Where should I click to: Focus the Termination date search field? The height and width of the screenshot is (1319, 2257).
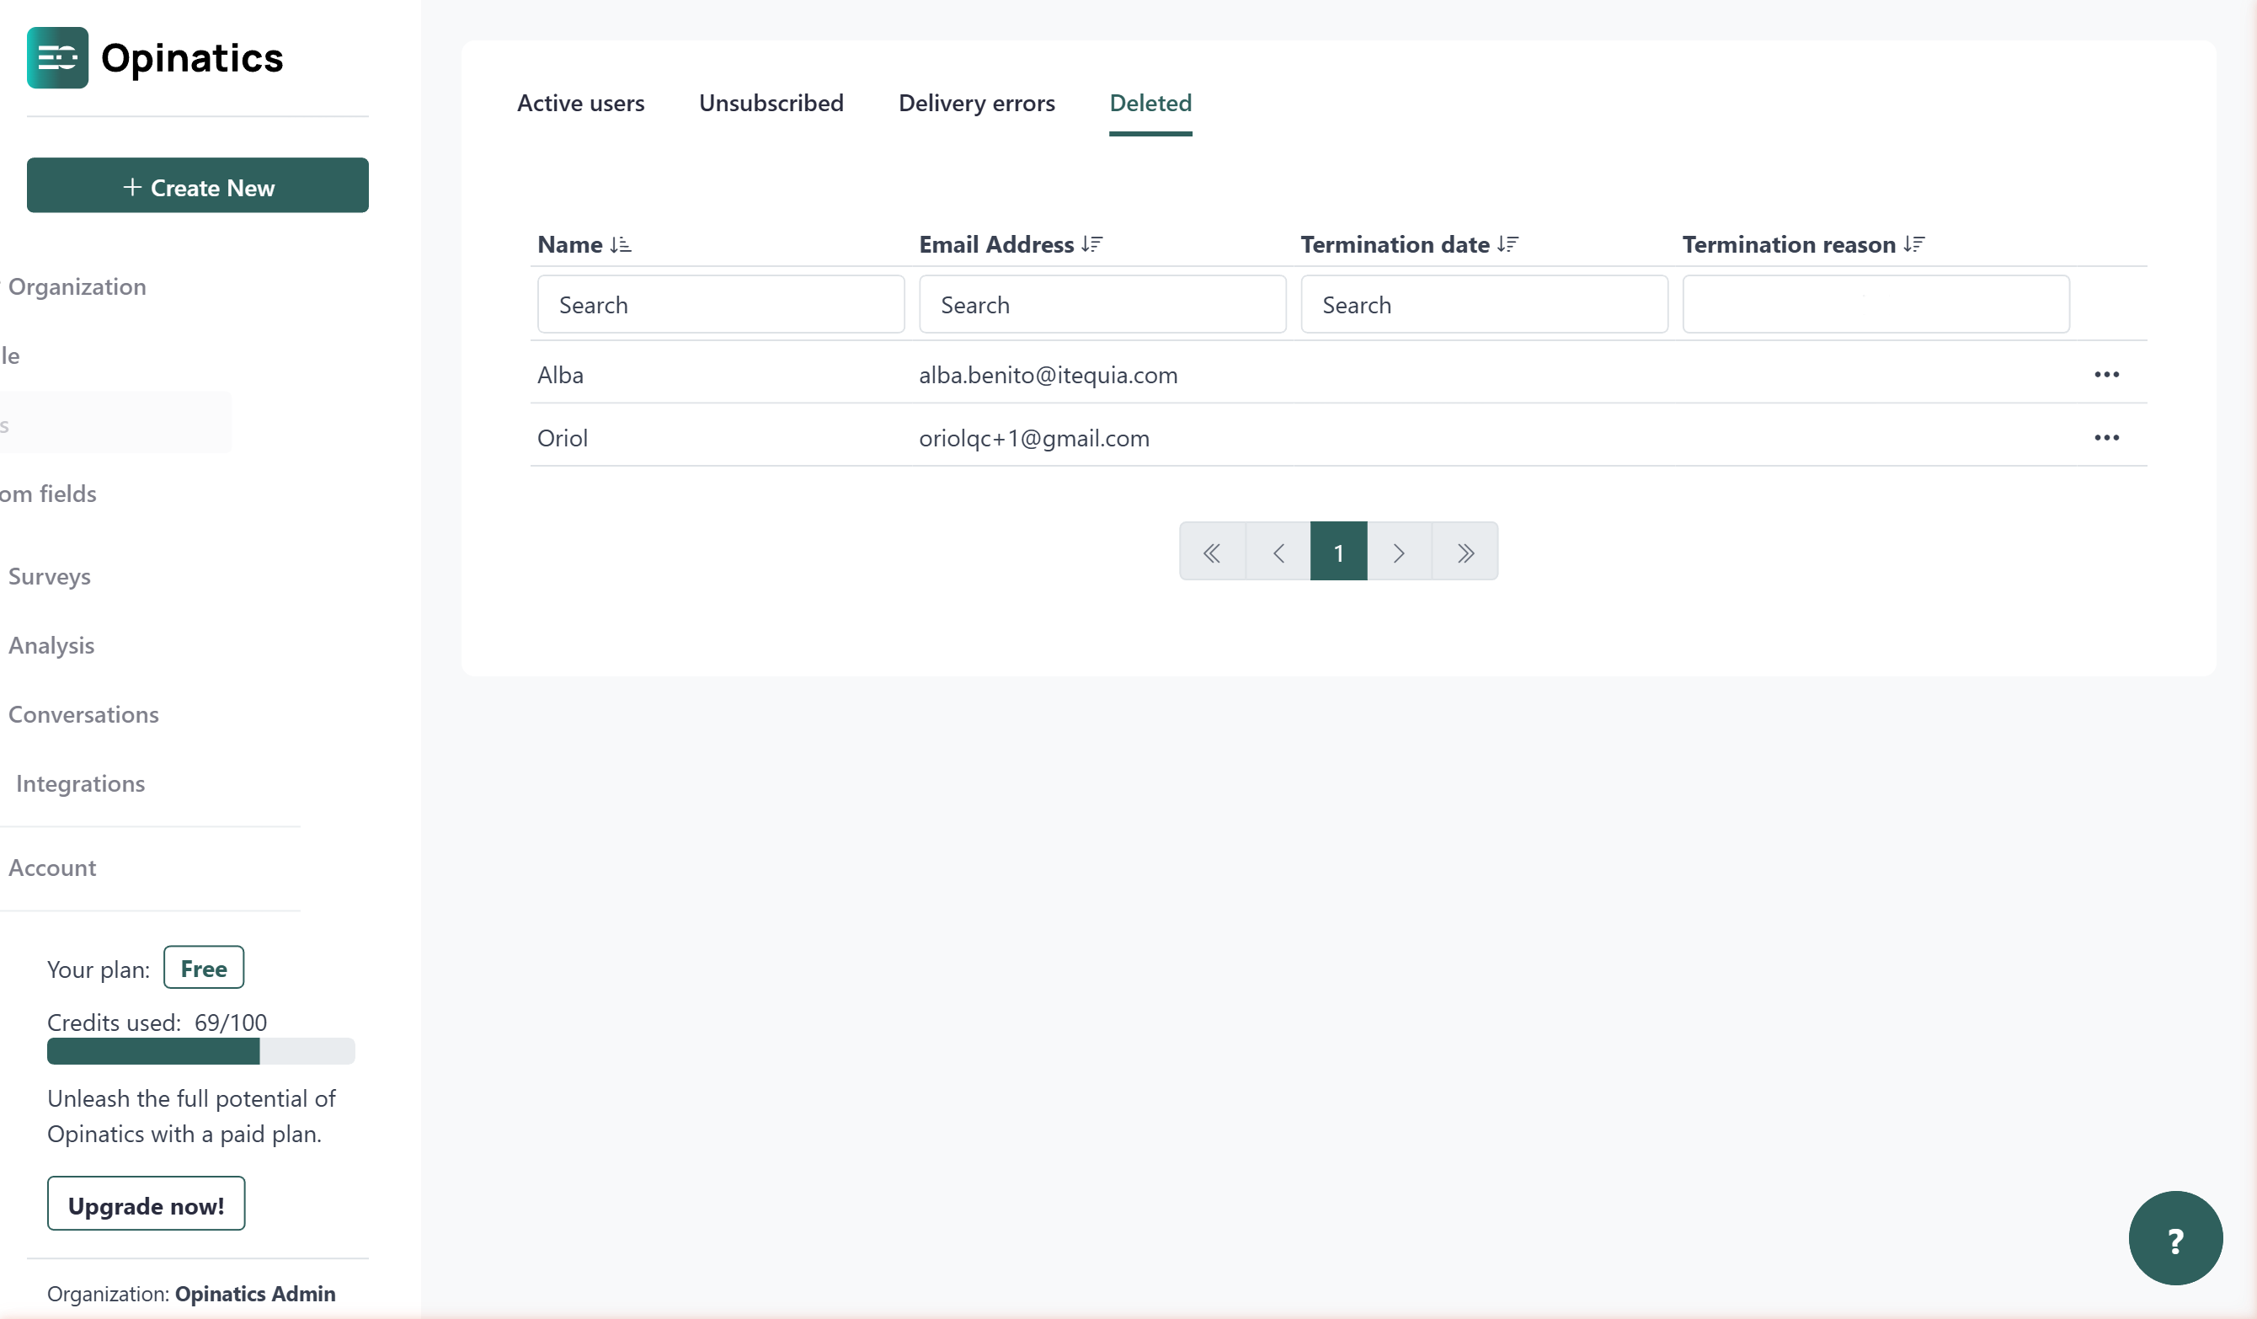[x=1484, y=304]
